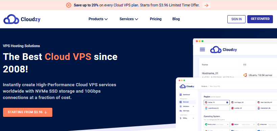The height and width of the screenshot is (131, 277).
Task: Click the Luxembourg flag icon
Action: pyautogui.click(x=206, y=108)
